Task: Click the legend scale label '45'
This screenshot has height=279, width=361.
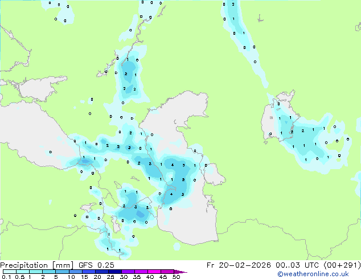Action: pos(163,277)
